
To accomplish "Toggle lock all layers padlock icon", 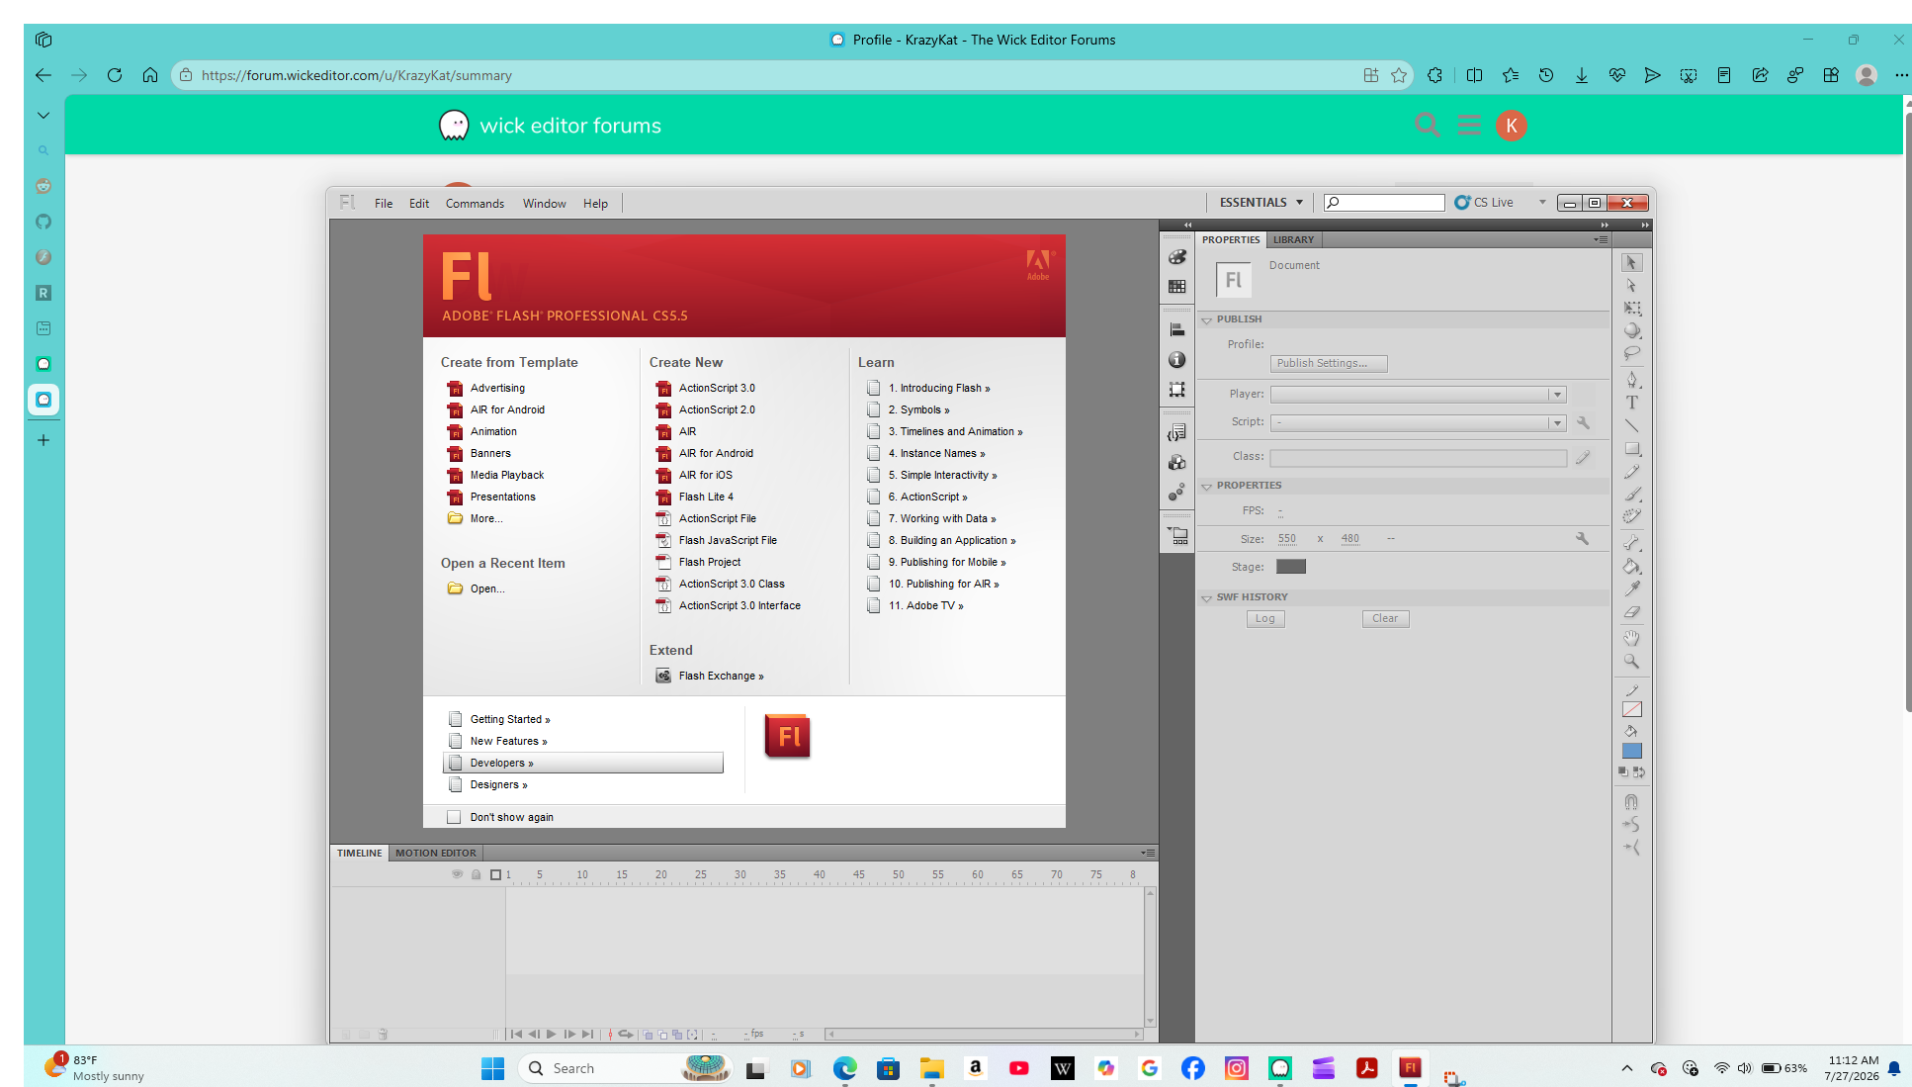I will [476, 874].
